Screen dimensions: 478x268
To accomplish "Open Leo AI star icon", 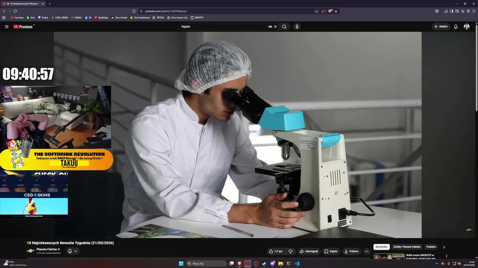I will click(462, 11).
